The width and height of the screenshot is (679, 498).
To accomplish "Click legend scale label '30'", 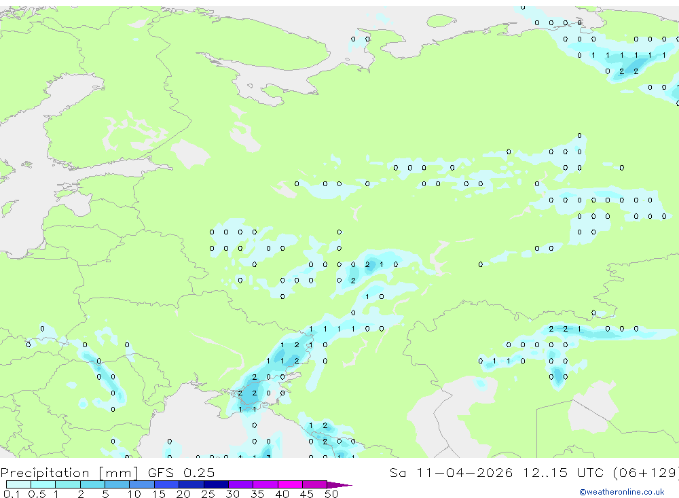I will coord(232,494).
